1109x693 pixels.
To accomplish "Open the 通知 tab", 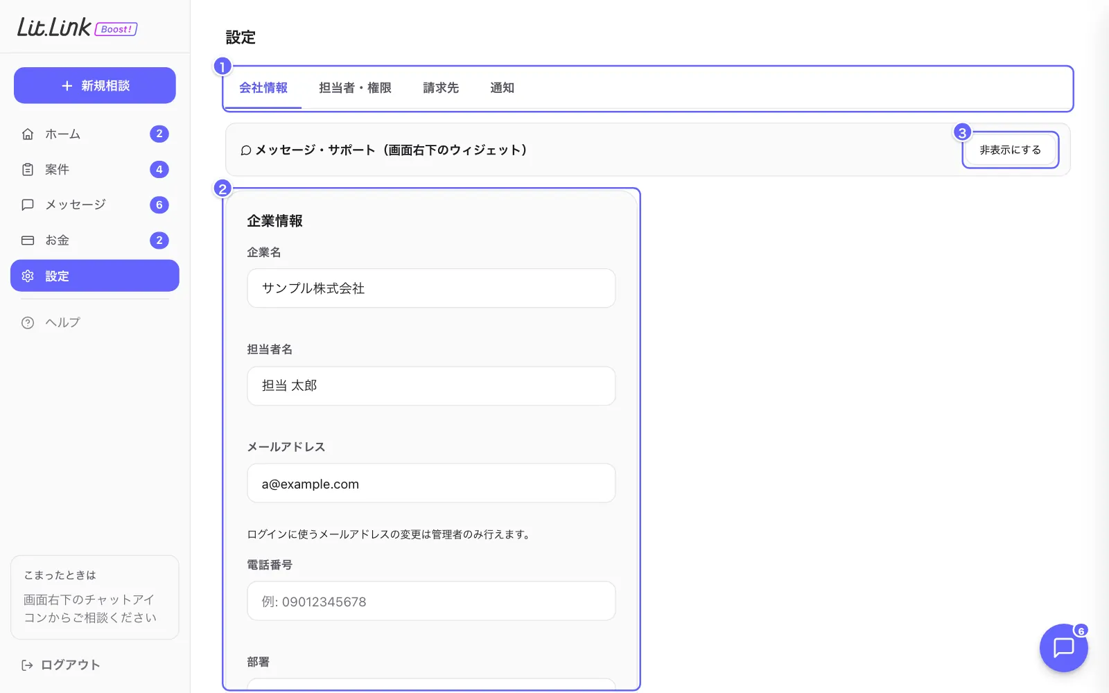I will coord(502,88).
